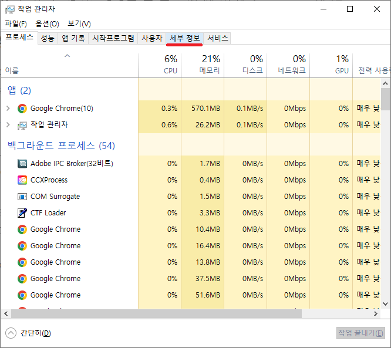Select the 앱 (2) group header
Screen dimensions: 391x348
tap(19, 90)
